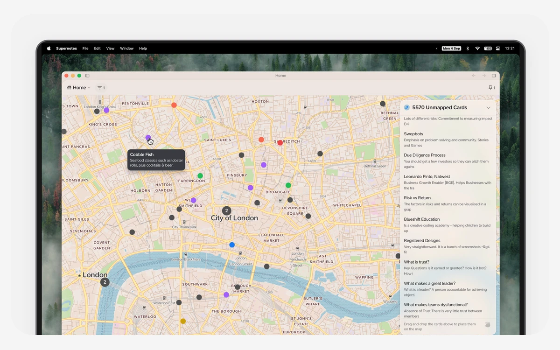
Task: Open the Leonardo Pinto, Natwest card
Action: pos(448,182)
